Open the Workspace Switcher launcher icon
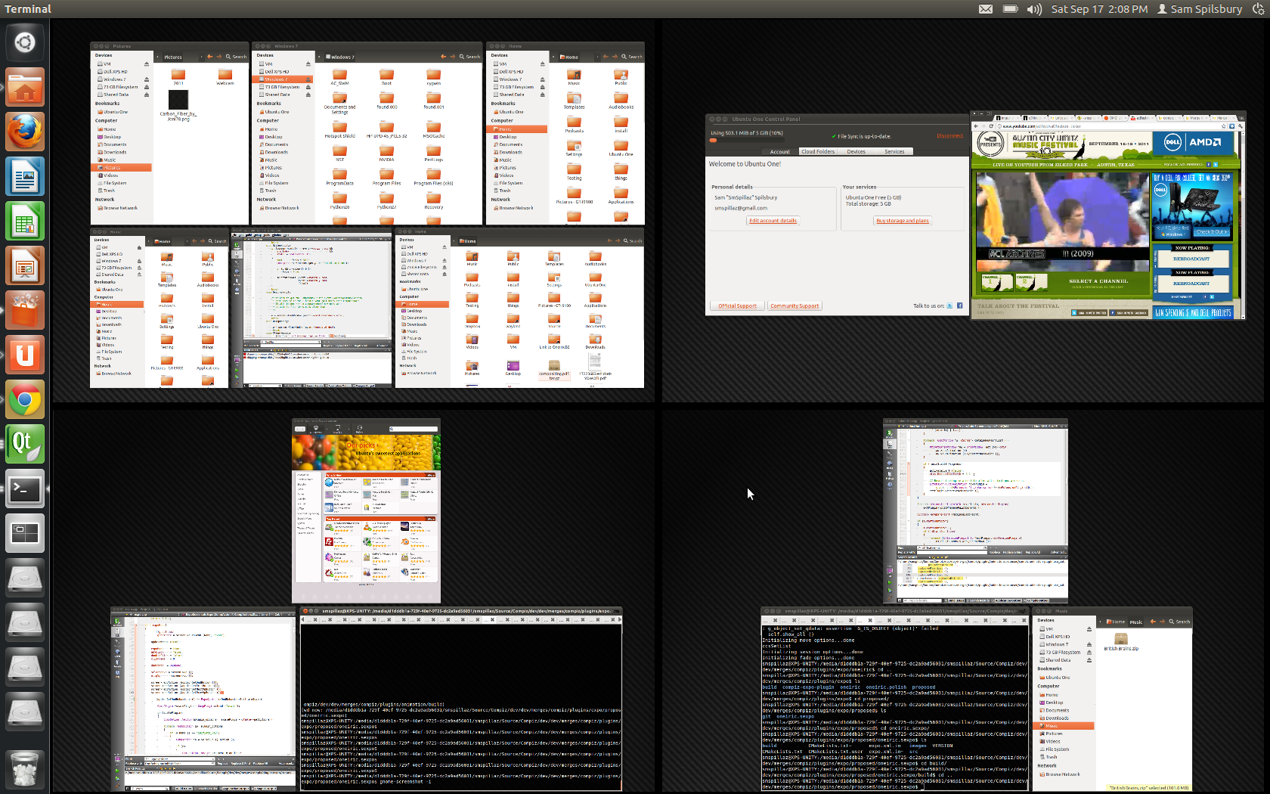The width and height of the screenshot is (1270, 794). (25, 533)
